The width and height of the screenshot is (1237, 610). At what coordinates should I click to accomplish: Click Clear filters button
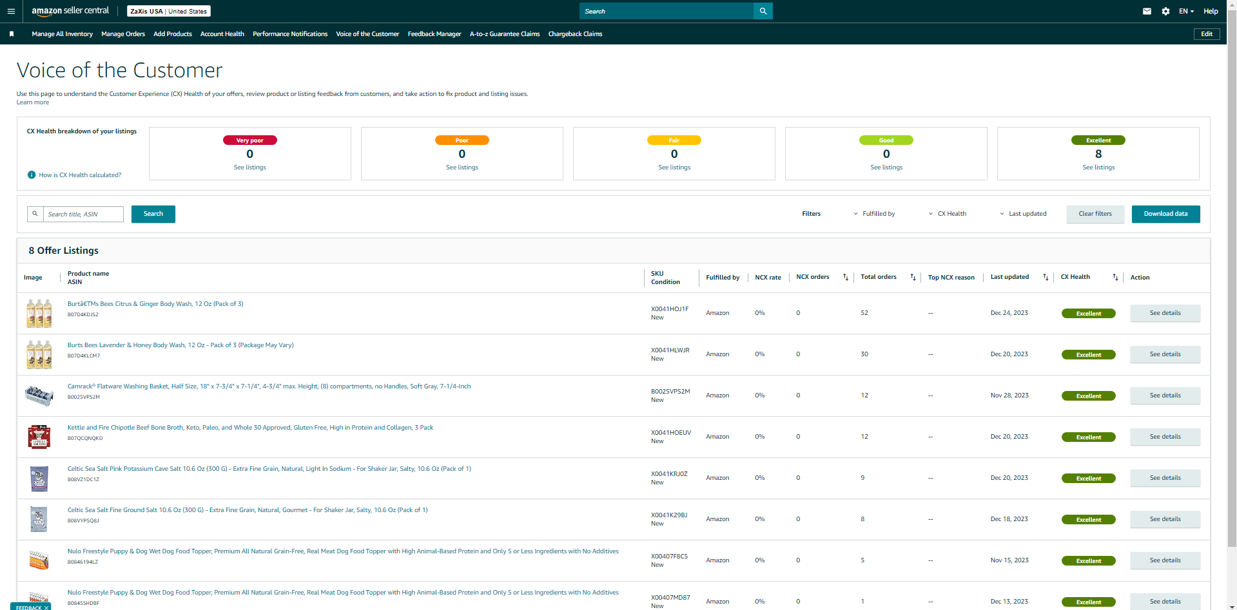(1095, 214)
